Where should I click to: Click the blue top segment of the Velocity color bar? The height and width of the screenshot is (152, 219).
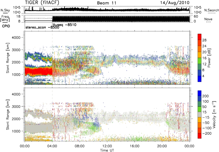tap(200, 93)
